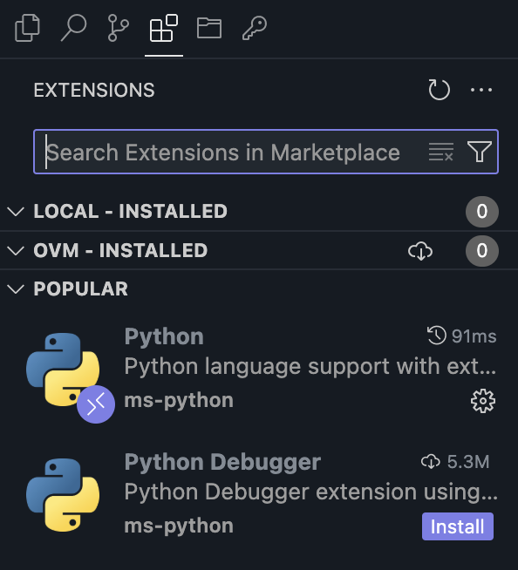The width and height of the screenshot is (518, 570).
Task: Open the Extensions more actions menu
Action: click(x=481, y=90)
